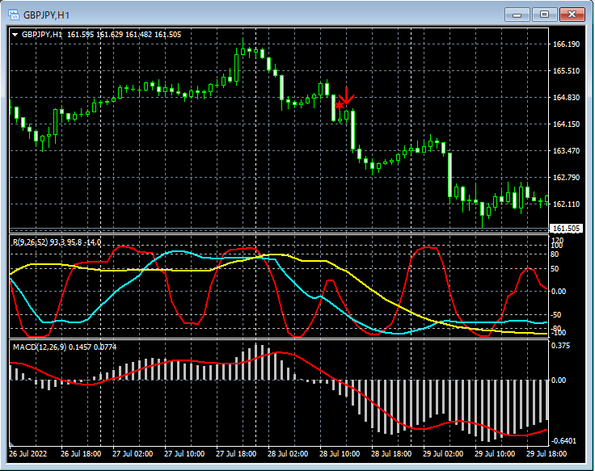Click the GBPJPY,H1 window title text

46,15
